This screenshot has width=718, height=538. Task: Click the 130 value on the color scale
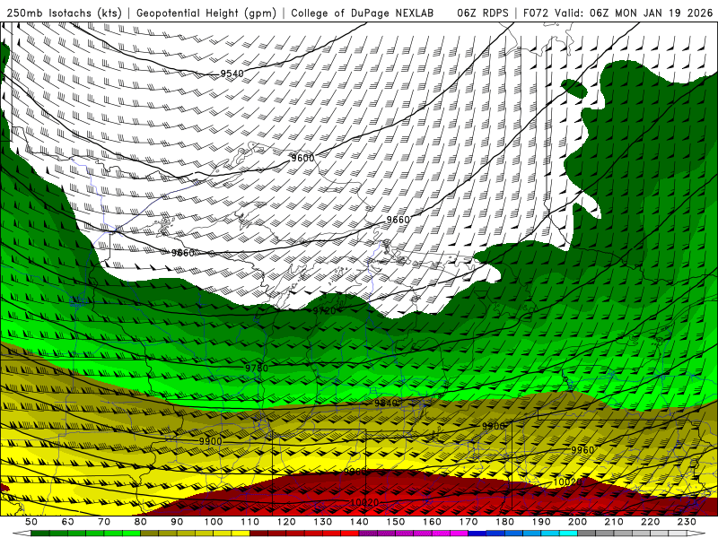pos(322,522)
